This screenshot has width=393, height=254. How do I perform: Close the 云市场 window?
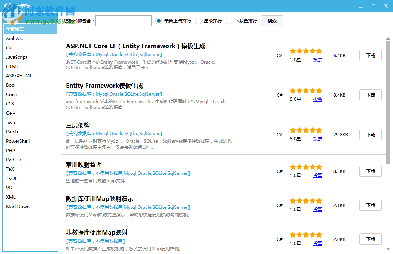(386, 6)
